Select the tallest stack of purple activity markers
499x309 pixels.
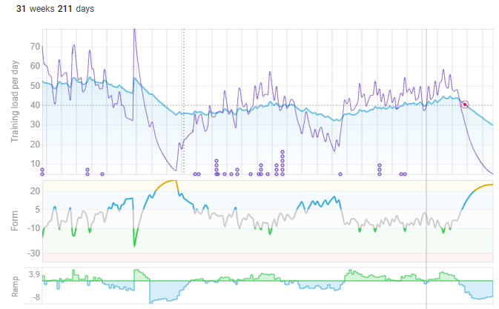pos(282,163)
